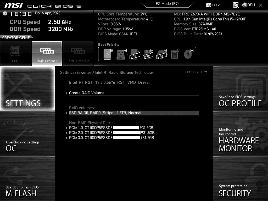The image size is (268, 201).
Task: Click the DDR Speed 3200 MHz value
Action: [x=61, y=29]
